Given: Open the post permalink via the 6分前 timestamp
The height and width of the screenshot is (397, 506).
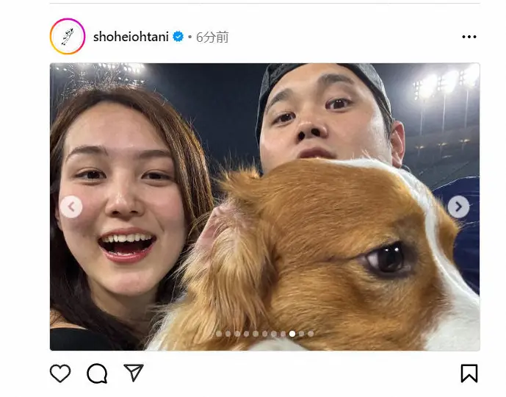Looking at the screenshot, I should click(212, 37).
